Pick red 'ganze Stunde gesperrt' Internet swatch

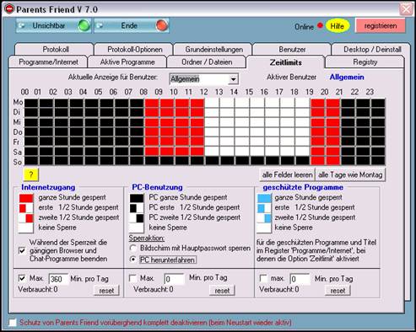pyautogui.click(x=26, y=198)
